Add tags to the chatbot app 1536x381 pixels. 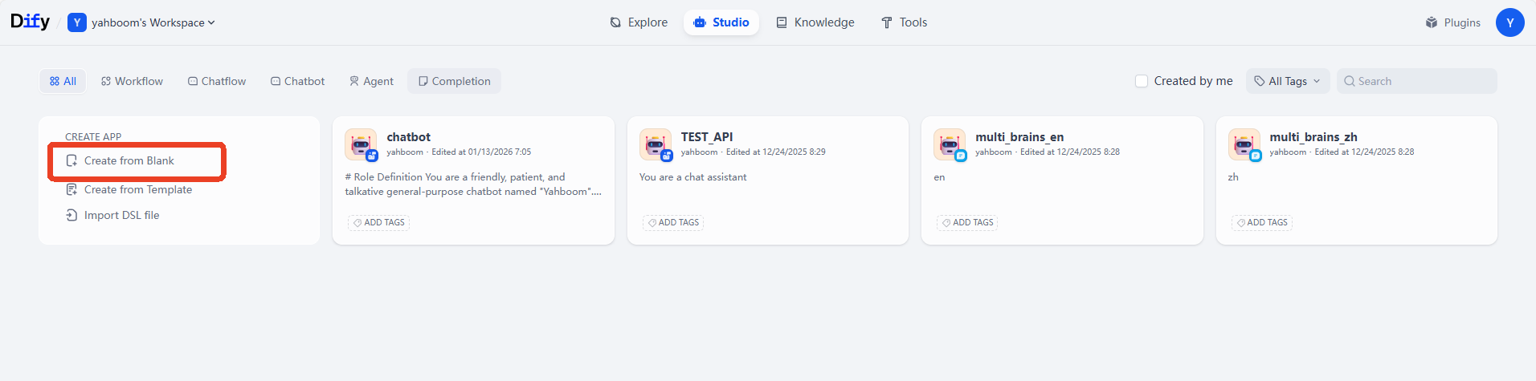[378, 223]
